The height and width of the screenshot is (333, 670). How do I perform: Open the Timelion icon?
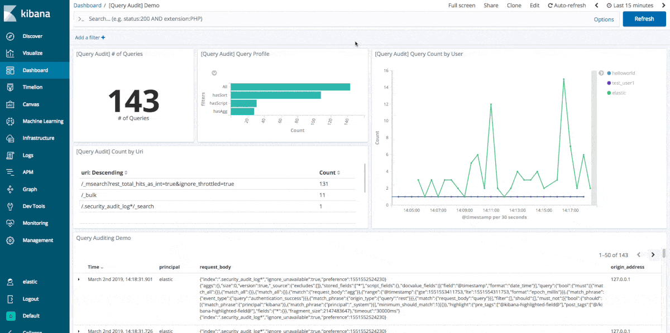[10, 87]
